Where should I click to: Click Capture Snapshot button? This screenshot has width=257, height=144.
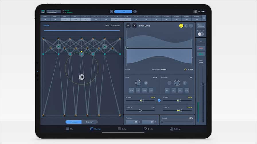201,26
